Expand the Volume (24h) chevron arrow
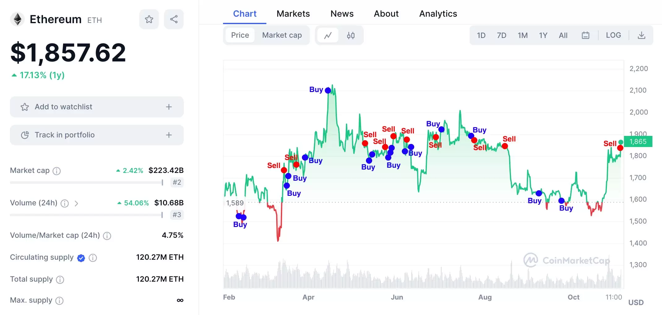Image resolution: width=662 pixels, height=315 pixels. click(x=76, y=203)
